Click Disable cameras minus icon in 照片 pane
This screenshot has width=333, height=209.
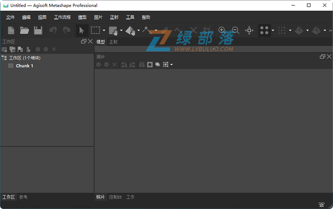[107, 64]
